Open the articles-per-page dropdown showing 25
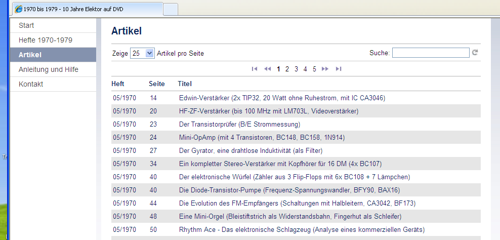The image size is (500, 240). click(142, 53)
